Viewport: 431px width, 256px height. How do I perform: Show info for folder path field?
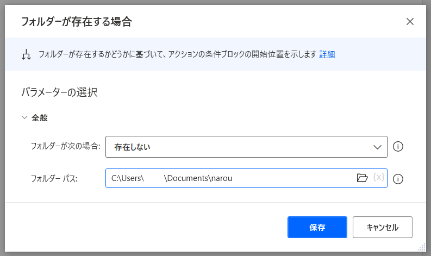(398, 179)
